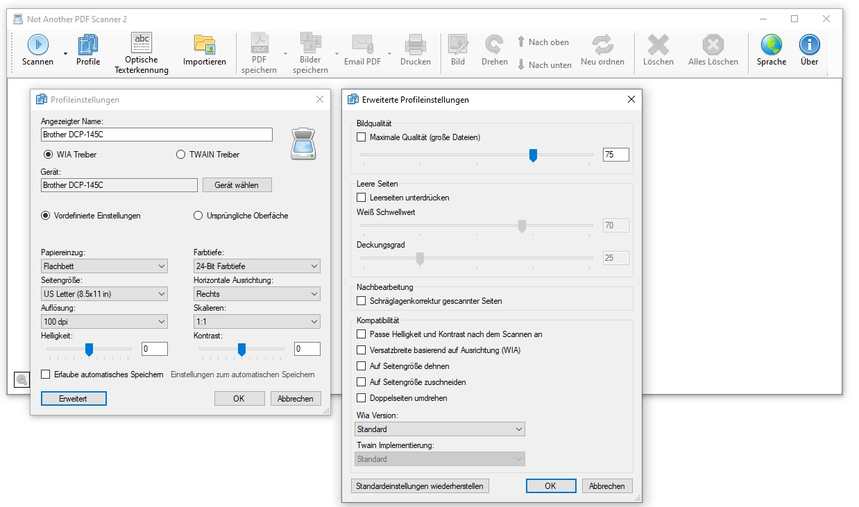Start scanning with the Scannen icon
The height and width of the screenshot is (507, 859).
[x=37, y=44]
